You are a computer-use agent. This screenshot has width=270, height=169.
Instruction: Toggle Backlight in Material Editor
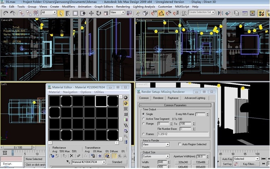[x=126, y=103]
